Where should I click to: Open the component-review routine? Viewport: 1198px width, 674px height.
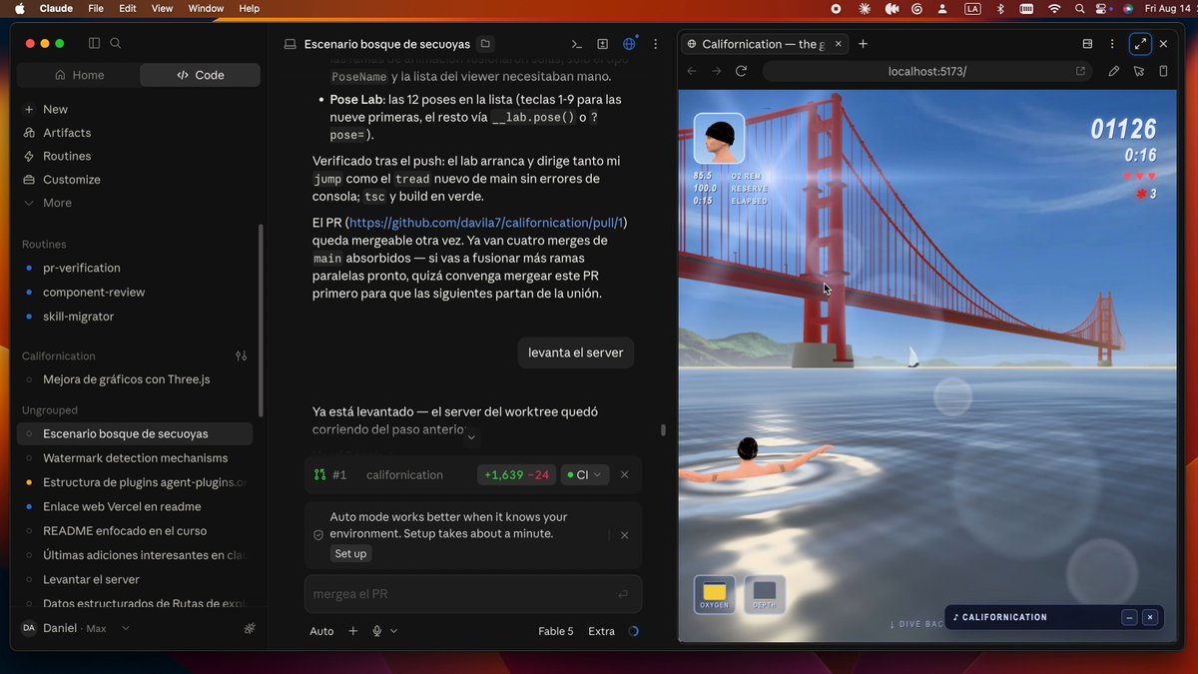pyautogui.click(x=94, y=293)
